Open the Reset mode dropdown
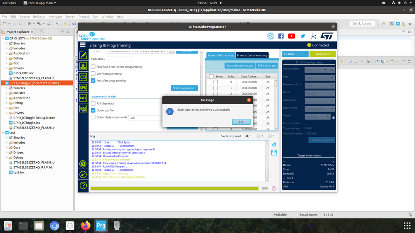The width and height of the screenshot is (415, 233). [319, 109]
